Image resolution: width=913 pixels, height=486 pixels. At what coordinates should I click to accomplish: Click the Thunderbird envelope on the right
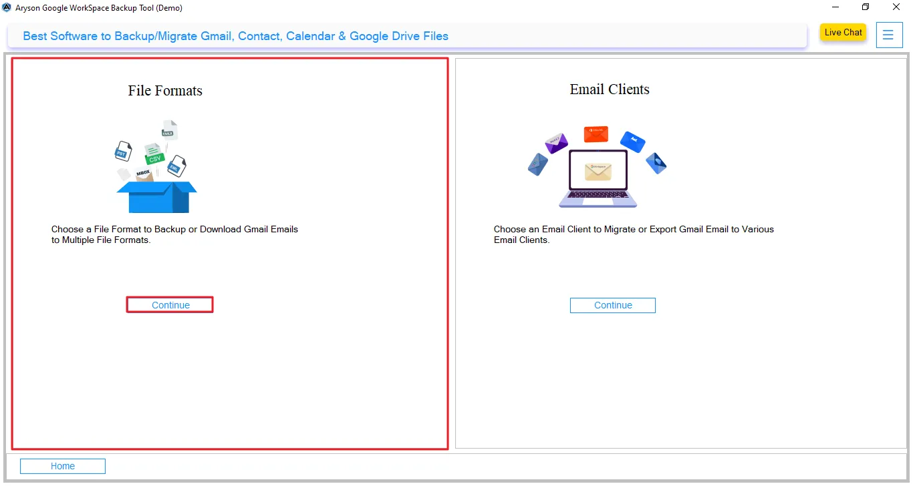coord(657,164)
